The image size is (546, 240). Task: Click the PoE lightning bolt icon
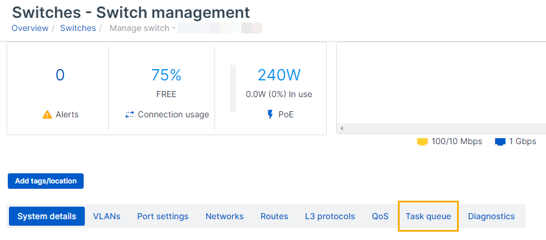coord(270,114)
